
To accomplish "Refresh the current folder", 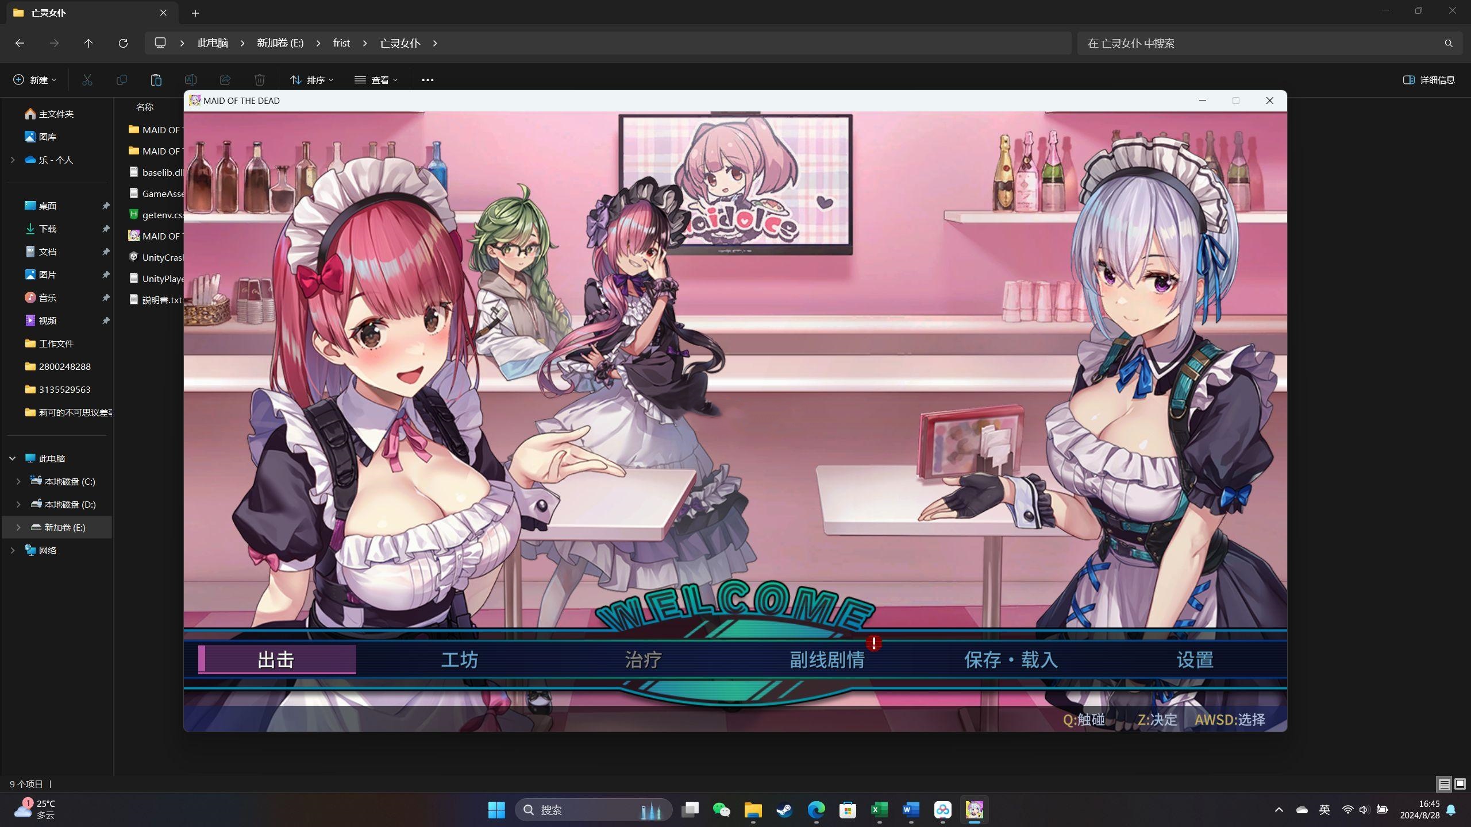I will [123, 43].
